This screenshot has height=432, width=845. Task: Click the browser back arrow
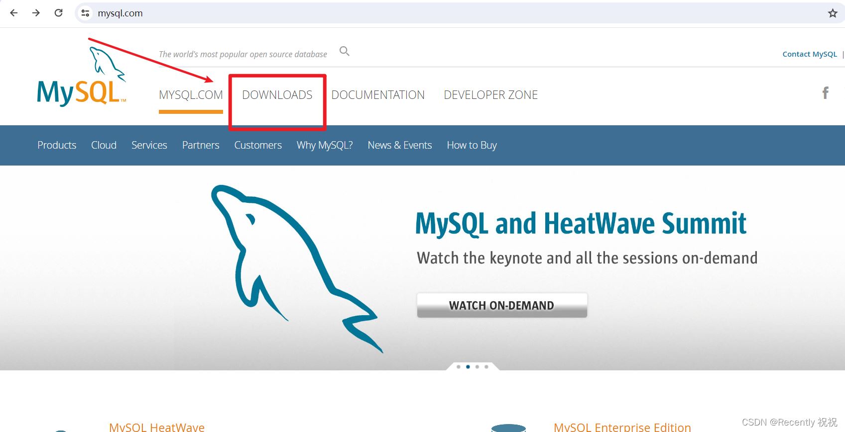14,13
